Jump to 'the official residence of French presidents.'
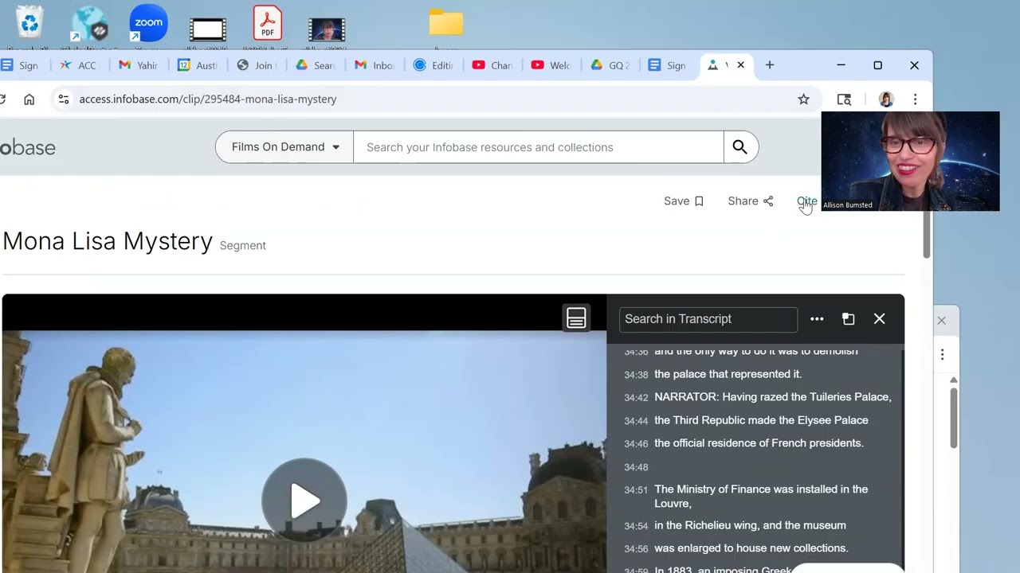The image size is (1020, 573). click(x=759, y=443)
